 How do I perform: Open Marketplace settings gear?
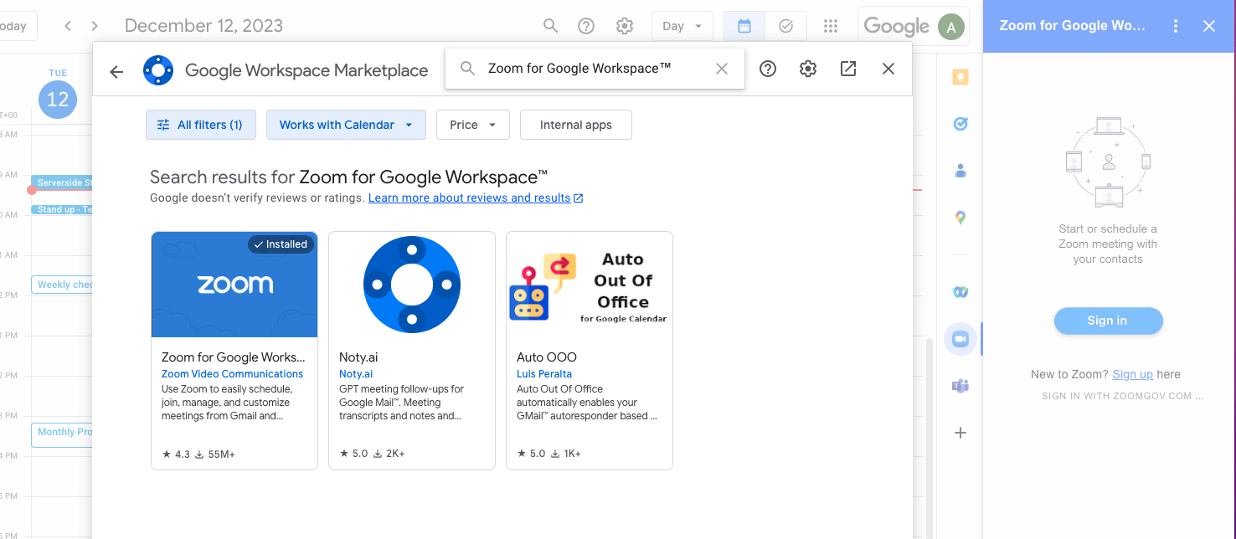click(808, 69)
